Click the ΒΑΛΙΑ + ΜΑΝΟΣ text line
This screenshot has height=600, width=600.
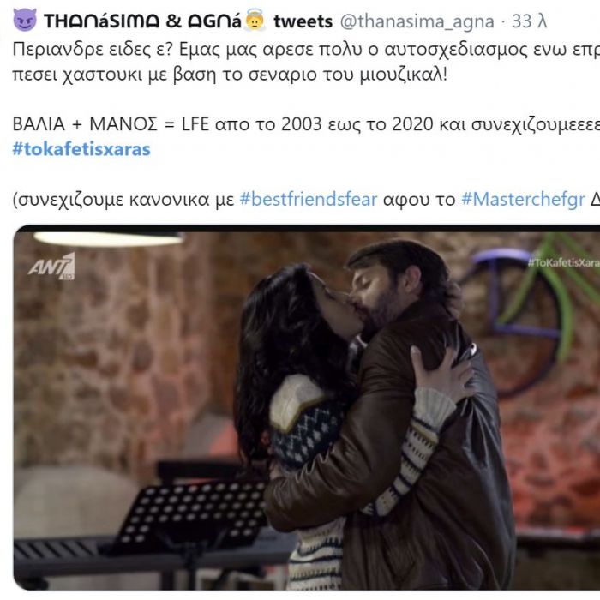pos(306,124)
